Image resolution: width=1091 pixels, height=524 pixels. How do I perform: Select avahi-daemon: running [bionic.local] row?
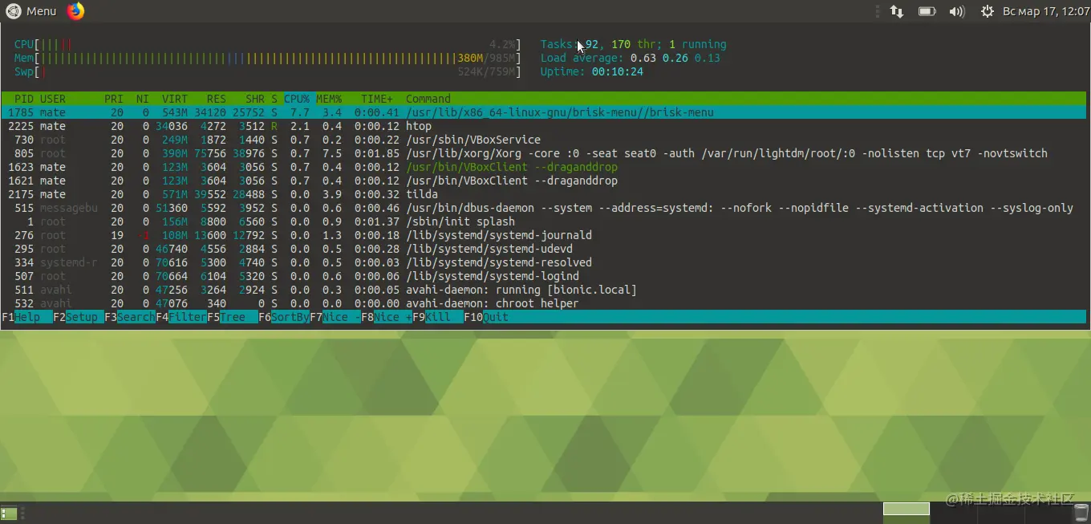[544, 290]
